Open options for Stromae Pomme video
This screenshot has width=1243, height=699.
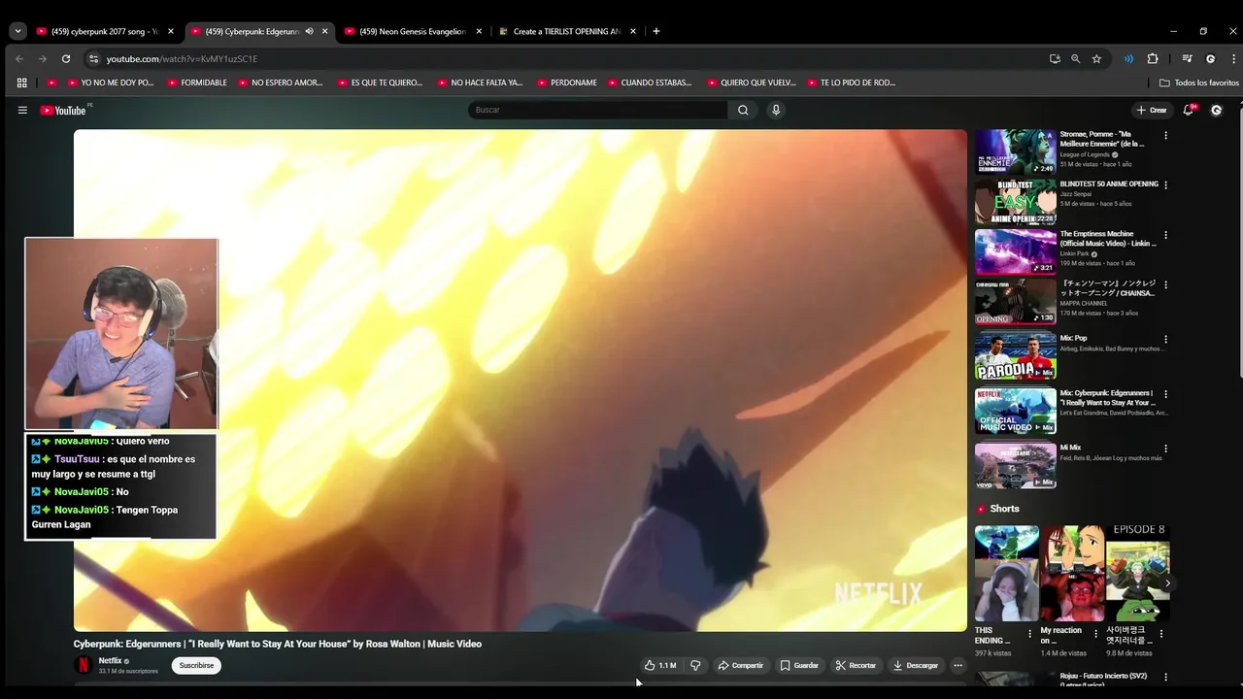pos(1165,135)
